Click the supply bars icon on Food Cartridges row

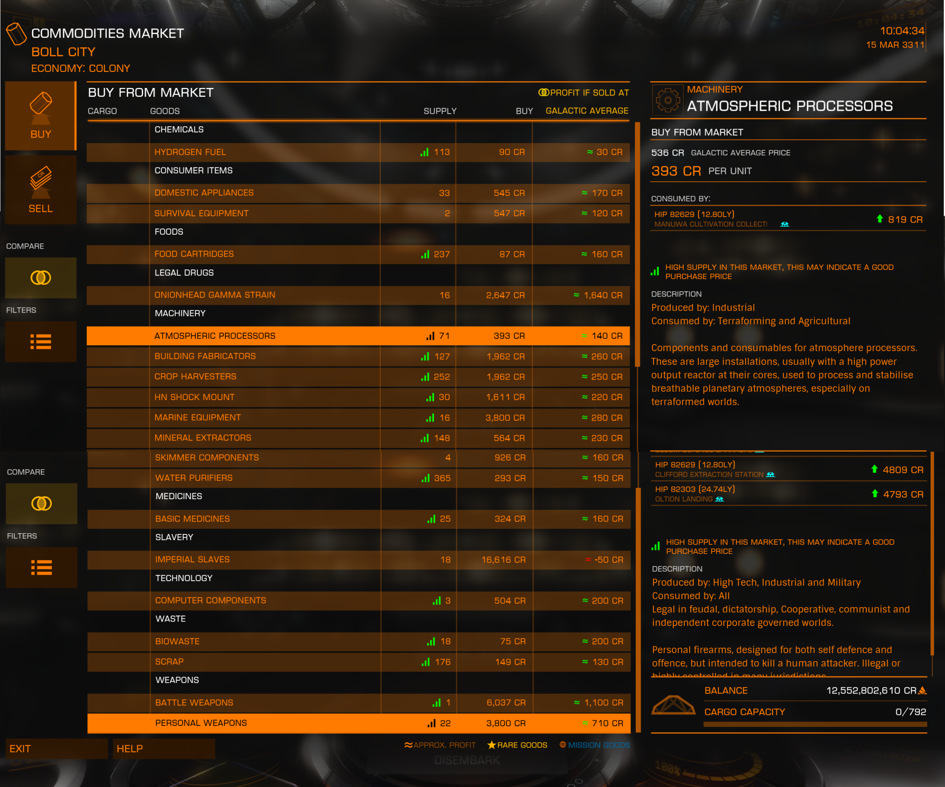click(x=425, y=254)
